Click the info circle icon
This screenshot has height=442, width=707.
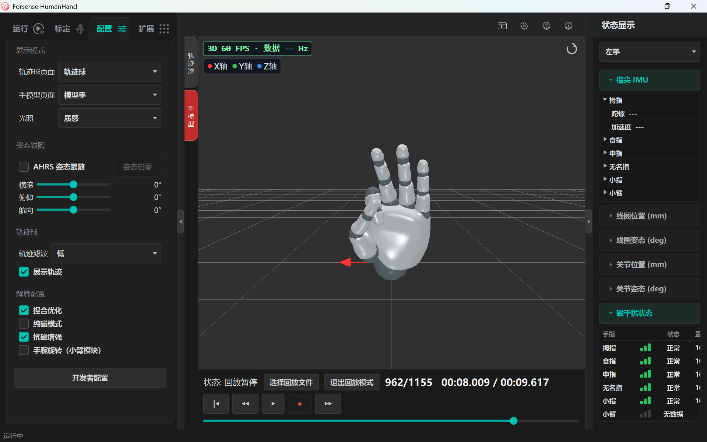569,26
